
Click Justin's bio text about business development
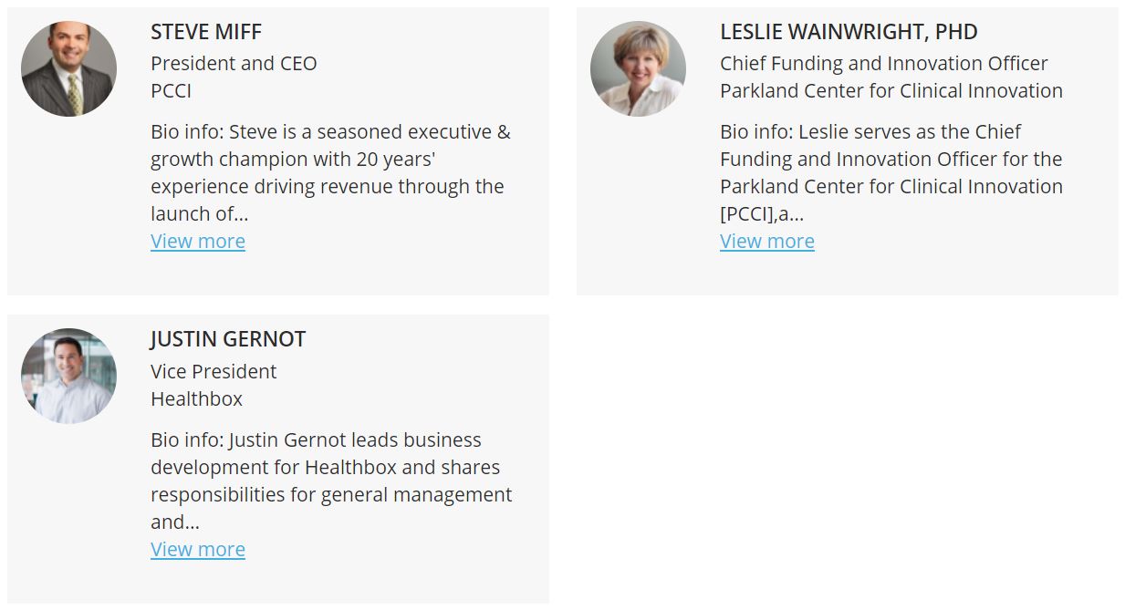pyautogui.click(x=331, y=481)
